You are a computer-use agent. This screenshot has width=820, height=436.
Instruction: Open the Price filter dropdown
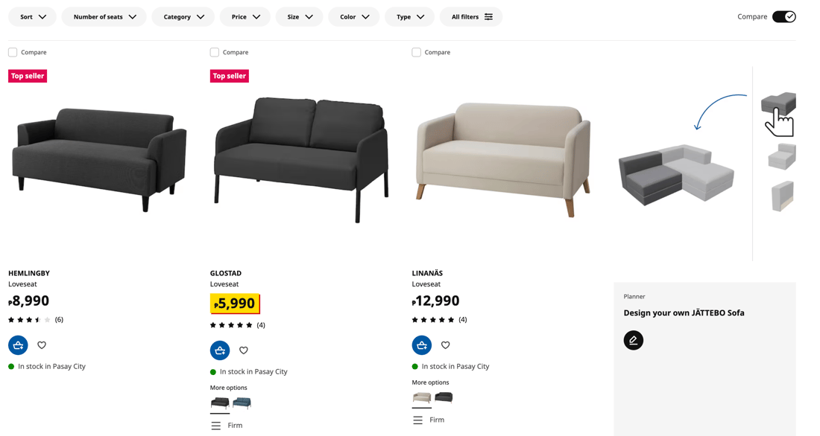245,16
